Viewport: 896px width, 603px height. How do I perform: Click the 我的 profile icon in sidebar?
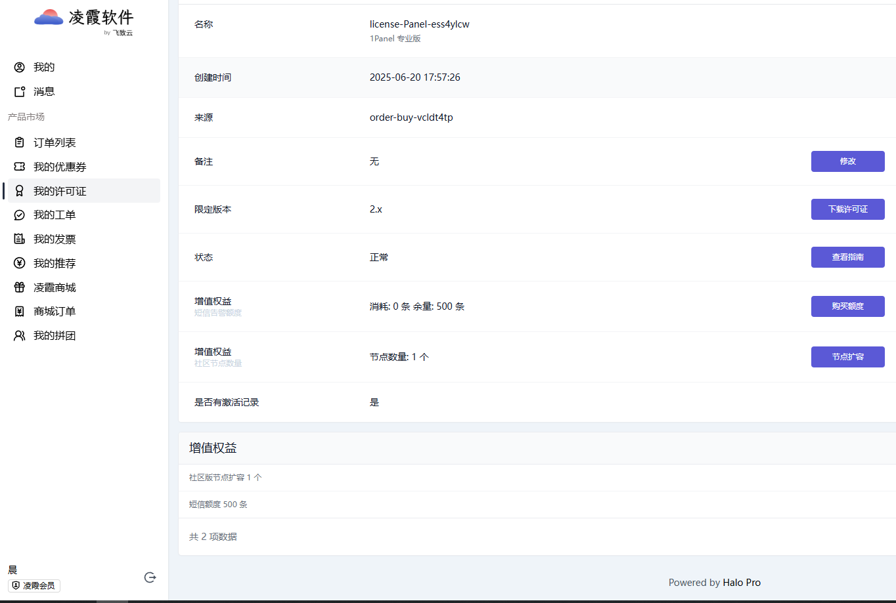coord(20,68)
